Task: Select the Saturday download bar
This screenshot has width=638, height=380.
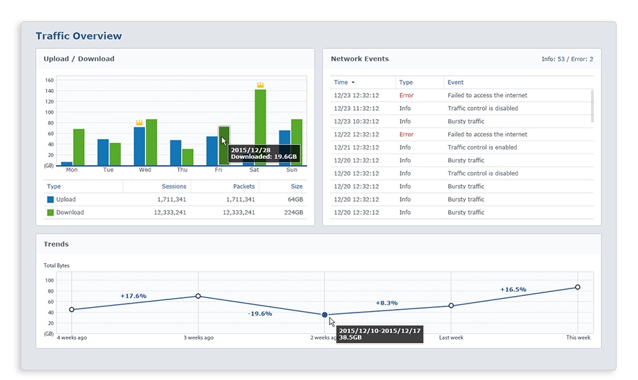Action: [261, 127]
